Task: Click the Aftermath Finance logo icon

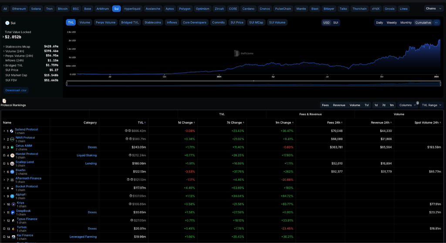Action: tap(12, 180)
